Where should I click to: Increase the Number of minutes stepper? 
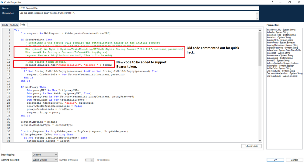(92, 159)
